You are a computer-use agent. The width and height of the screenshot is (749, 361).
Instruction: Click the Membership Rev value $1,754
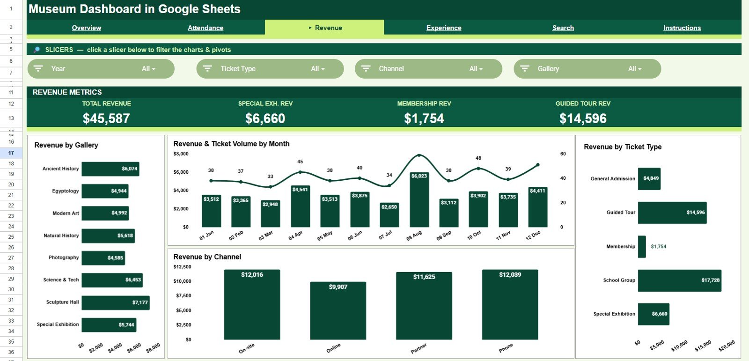tap(424, 118)
